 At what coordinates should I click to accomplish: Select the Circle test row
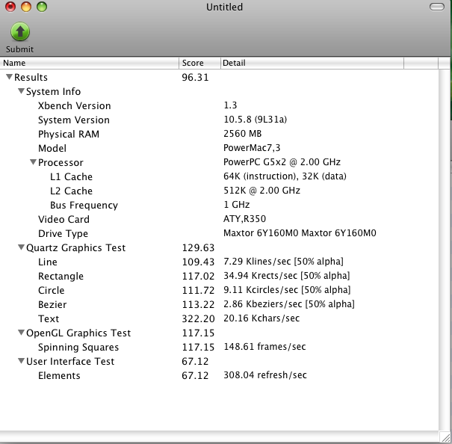219,290
